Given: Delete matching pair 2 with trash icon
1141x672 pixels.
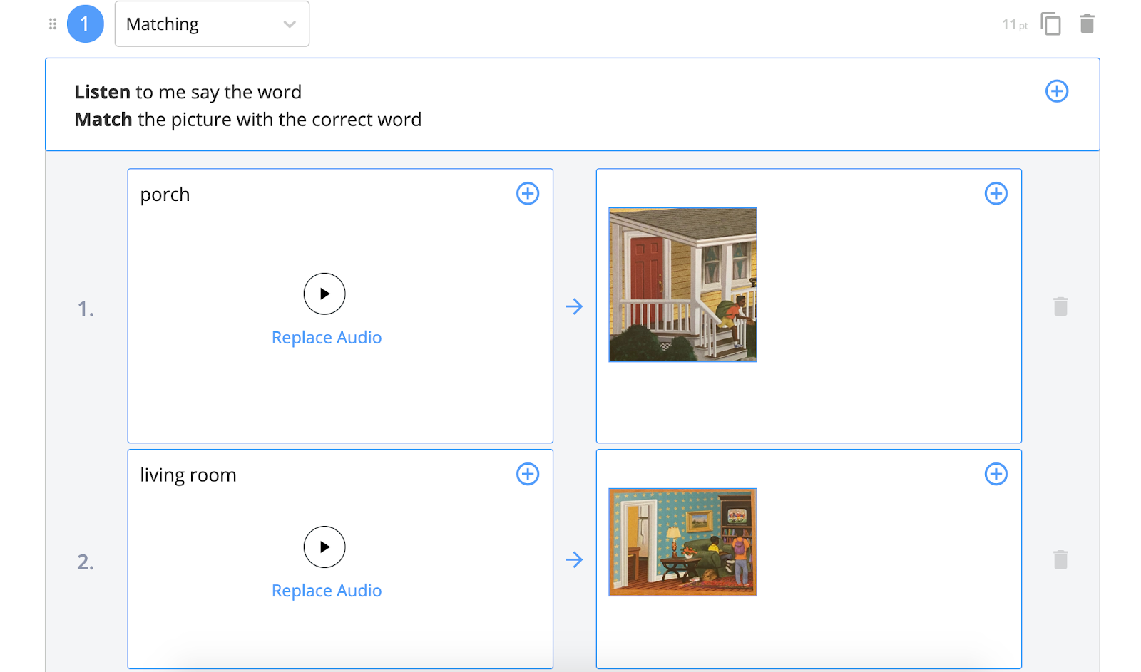Looking at the screenshot, I should [x=1060, y=560].
